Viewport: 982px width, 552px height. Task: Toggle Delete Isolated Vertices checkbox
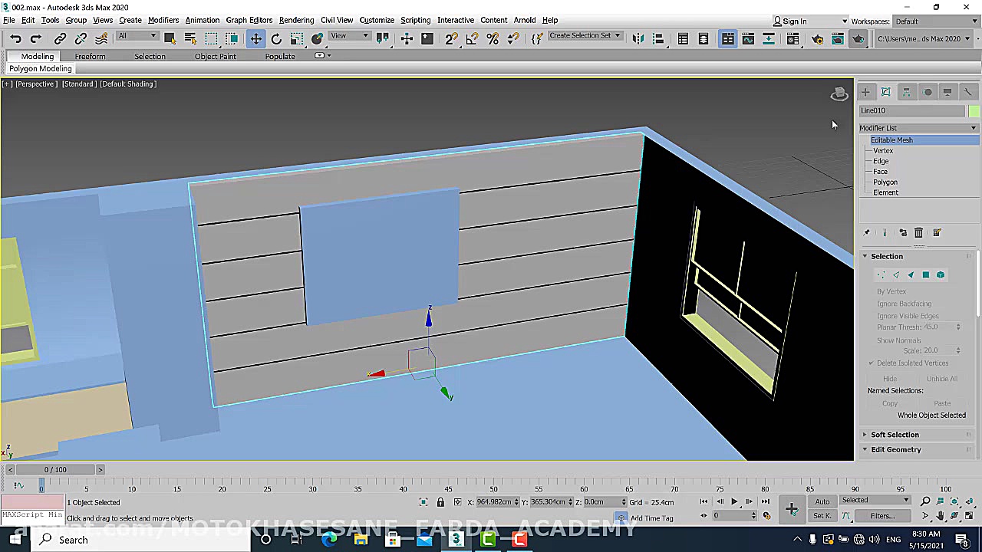pyautogui.click(x=872, y=363)
